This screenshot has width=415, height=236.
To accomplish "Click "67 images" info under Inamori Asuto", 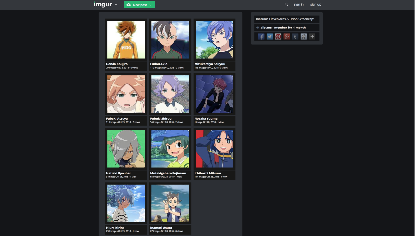I will tap(155, 231).
